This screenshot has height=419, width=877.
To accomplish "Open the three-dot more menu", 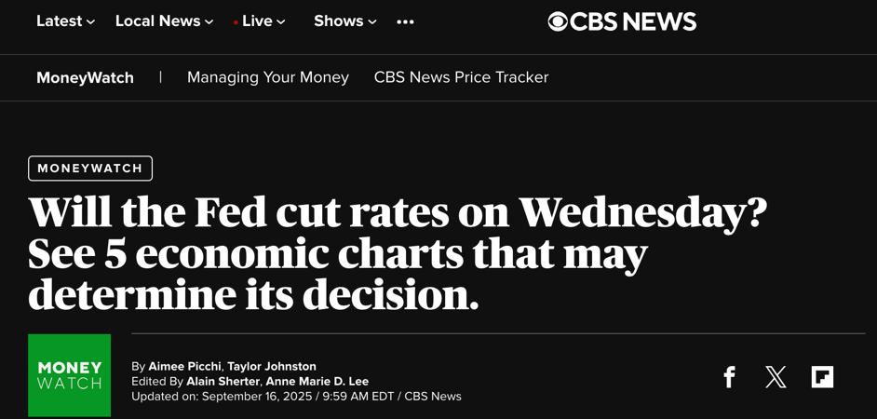I will coord(405,21).
